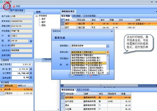
Task: Click the 户型 field 三居二
Action: tap(21, 36)
